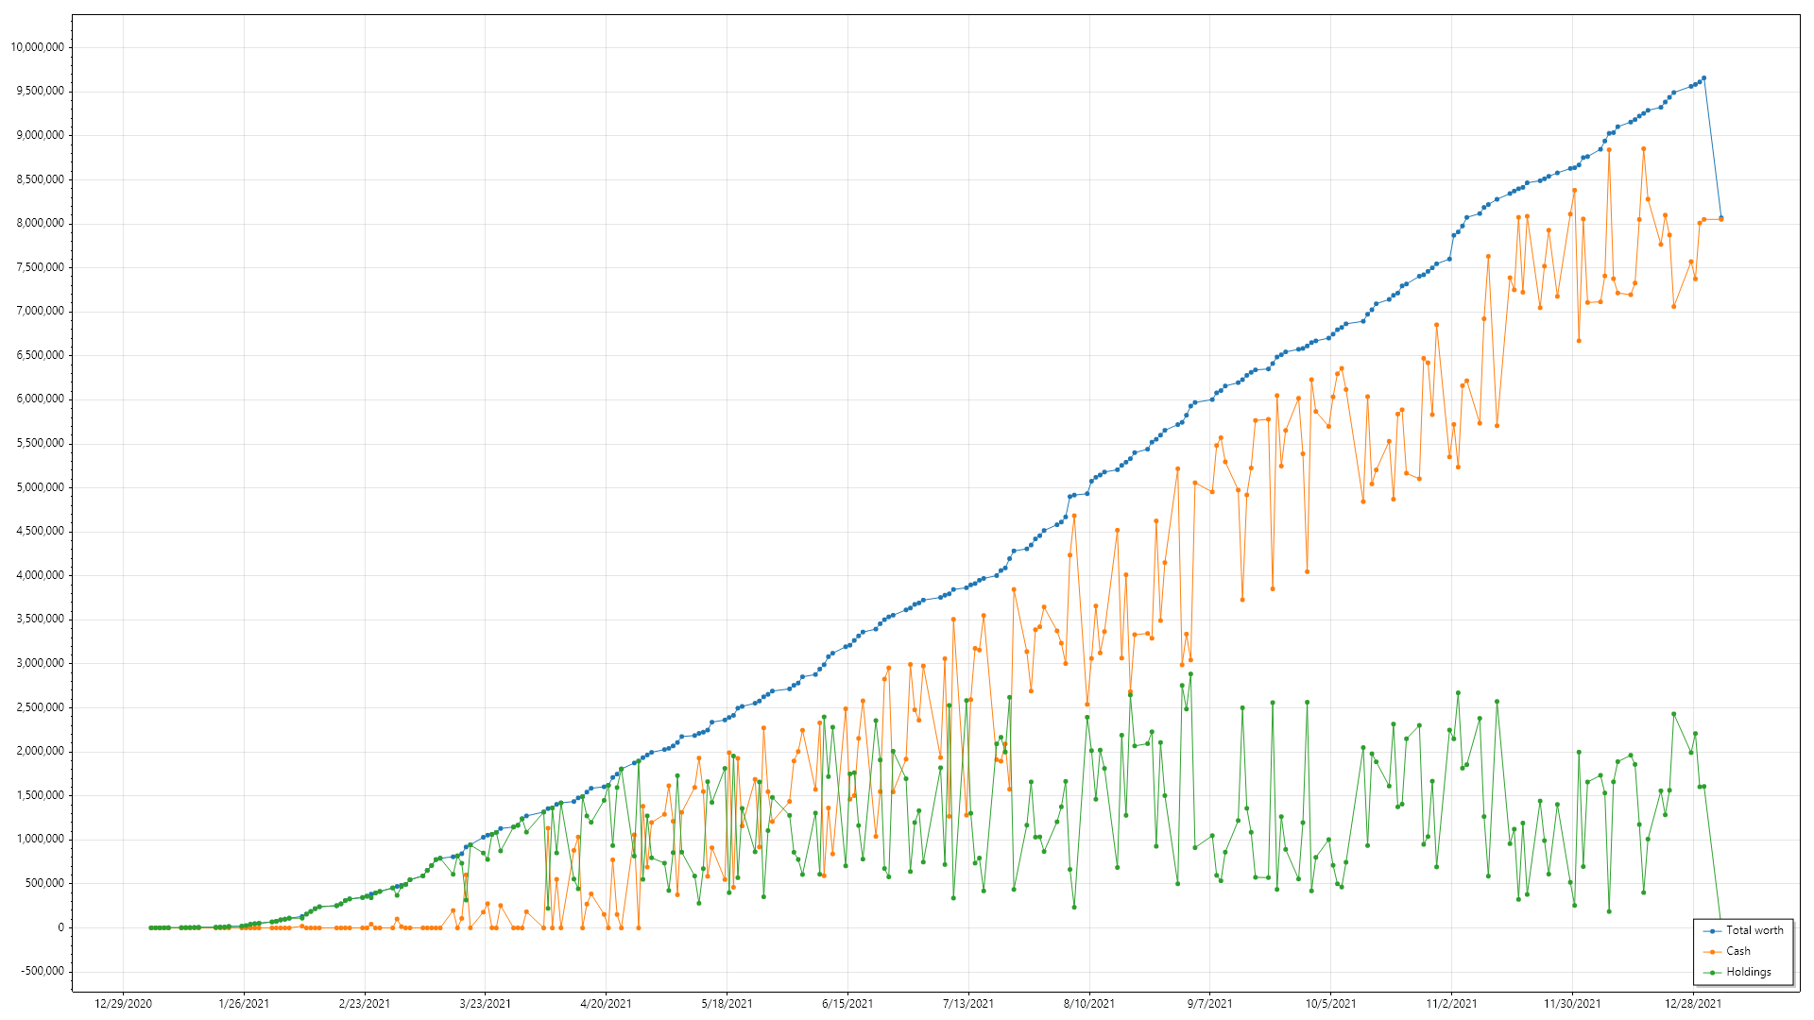Click the peak Total worth data point
The width and height of the screenshot is (1814, 1020).
click(x=1703, y=78)
